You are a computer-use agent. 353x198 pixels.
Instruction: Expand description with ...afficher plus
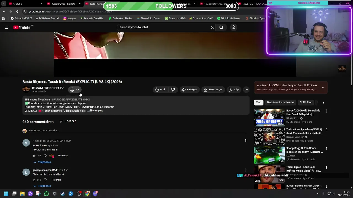point(95,111)
